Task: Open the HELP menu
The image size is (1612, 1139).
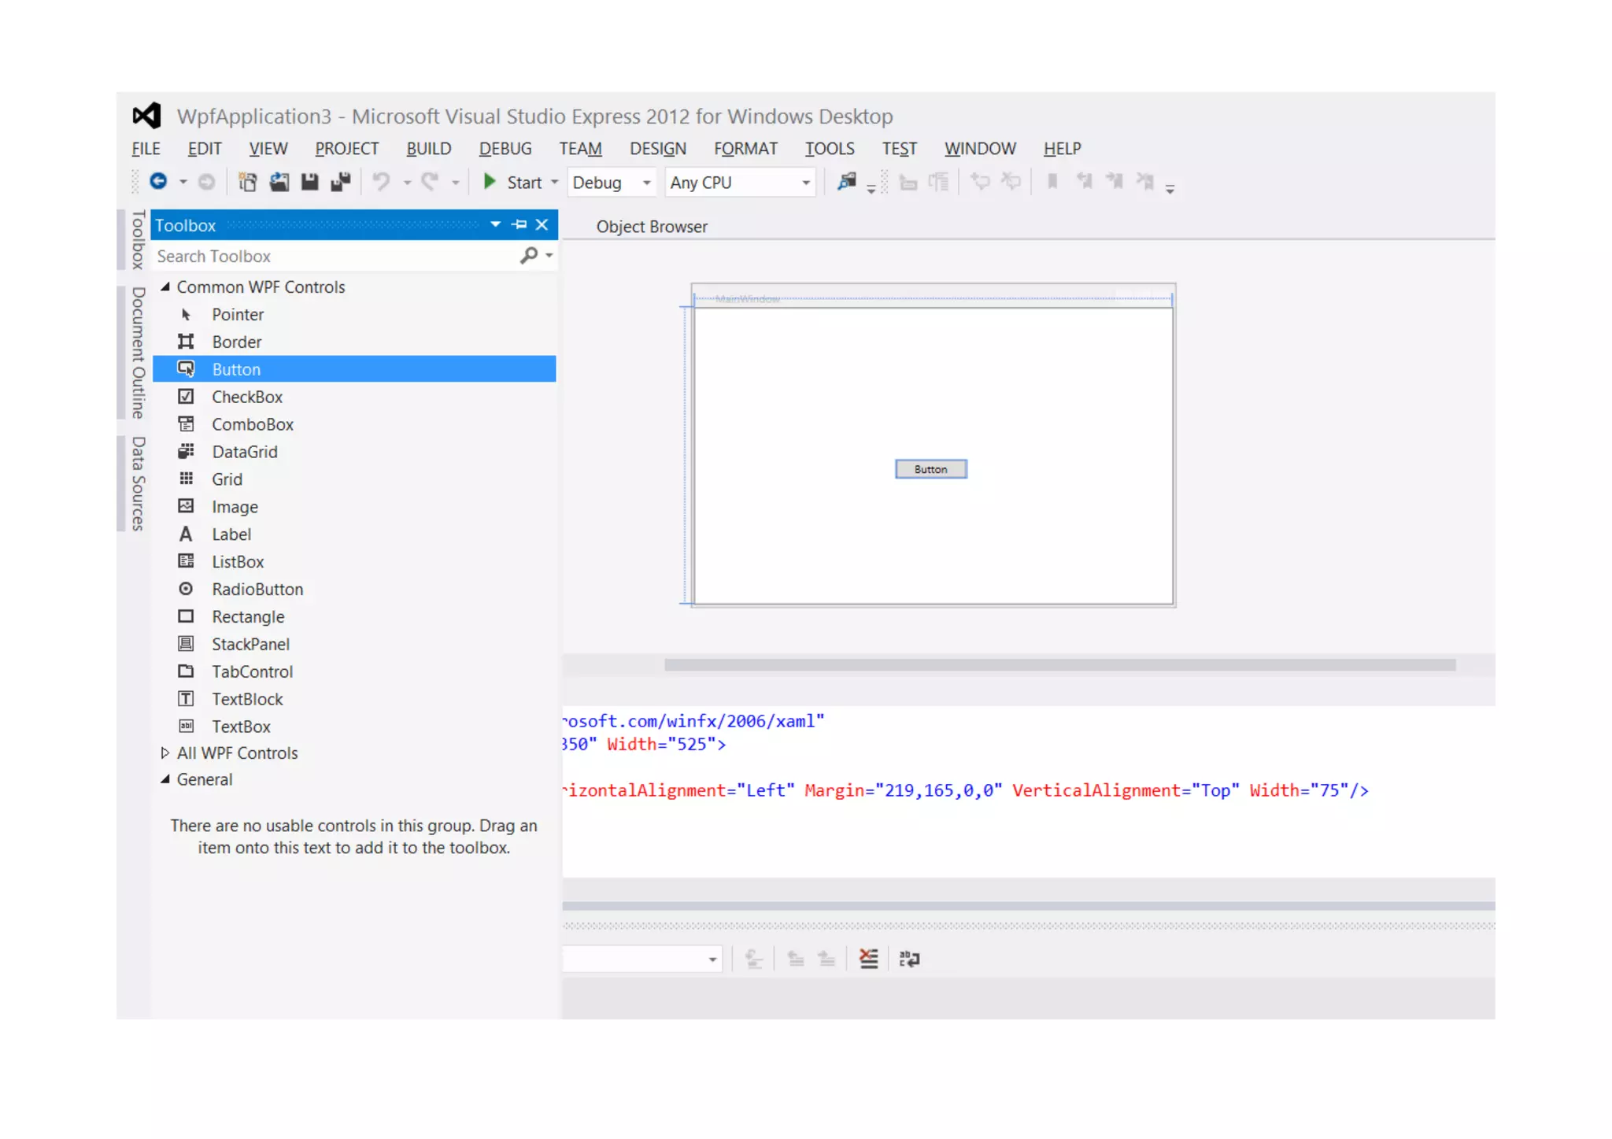Action: click(x=1063, y=149)
